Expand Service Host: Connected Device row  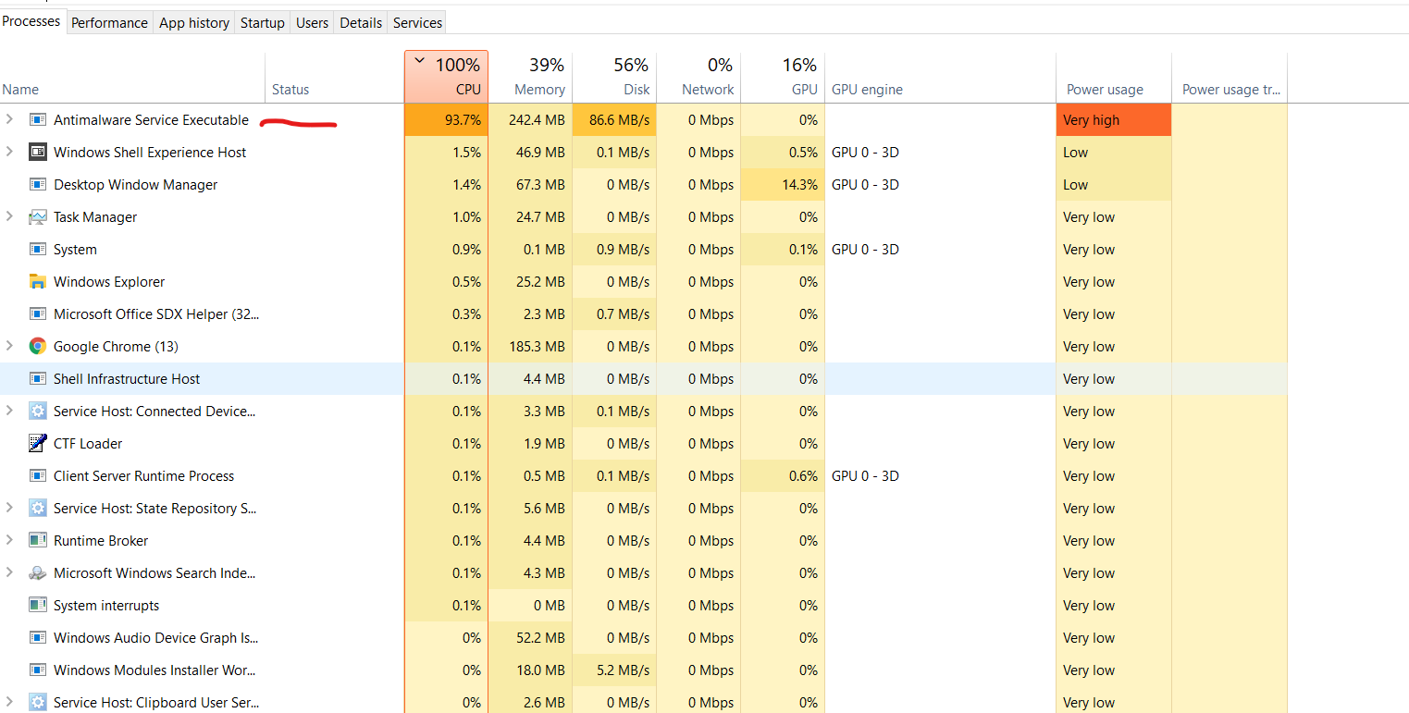coord(9,411)
